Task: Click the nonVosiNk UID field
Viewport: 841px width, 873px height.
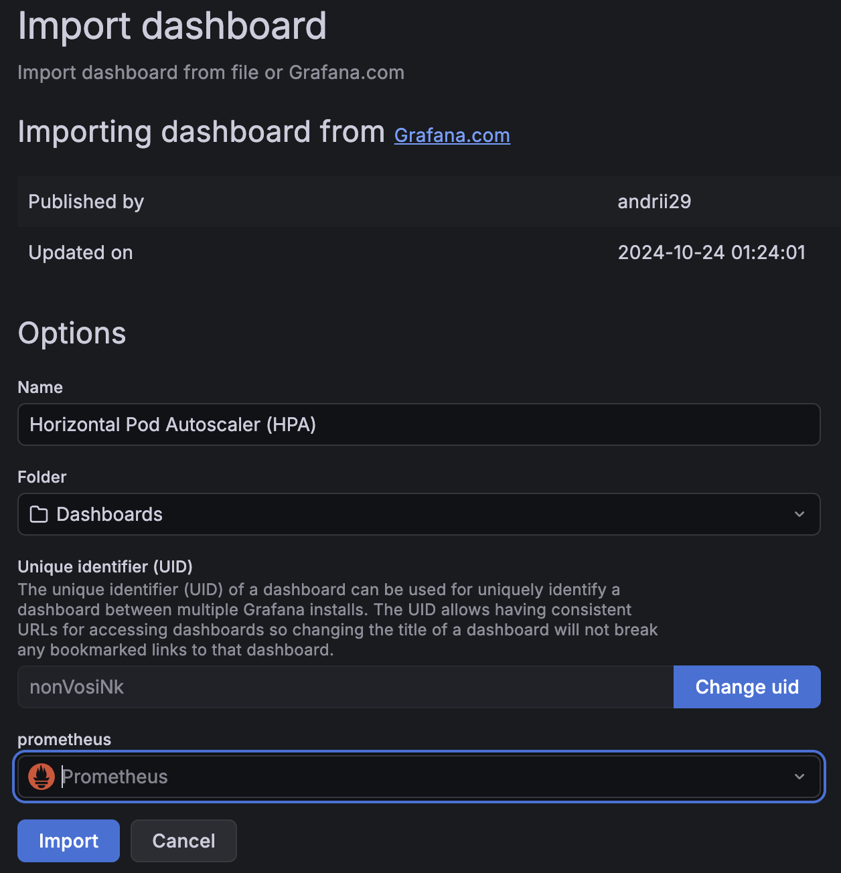Action: [x=345, y=687]
